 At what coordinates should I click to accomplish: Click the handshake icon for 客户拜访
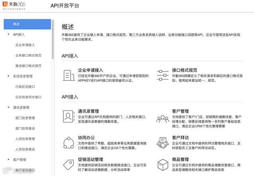pos(163,143)
